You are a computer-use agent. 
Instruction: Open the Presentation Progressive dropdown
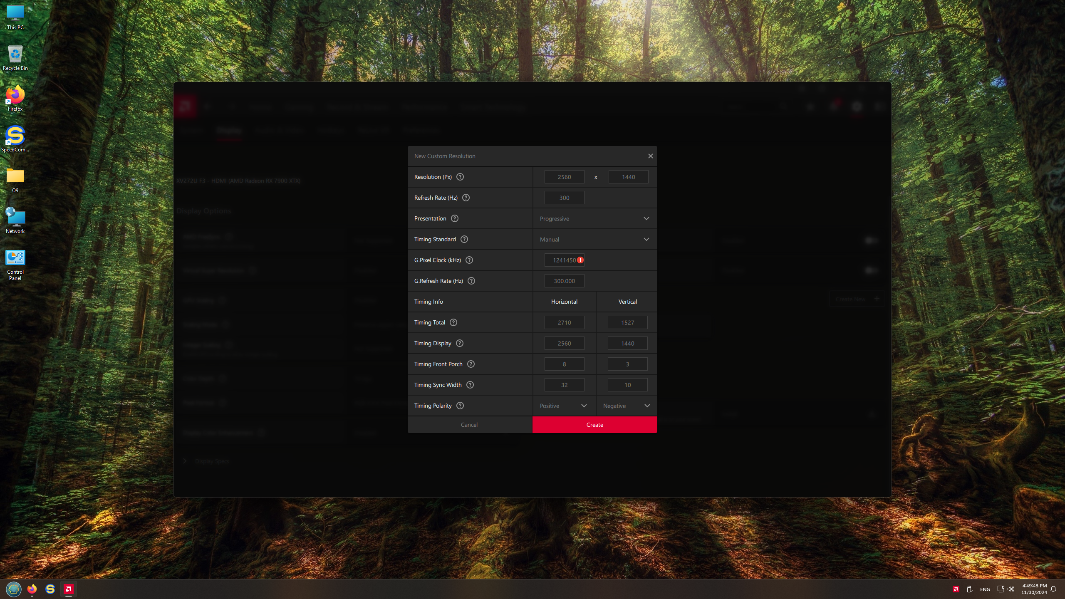(594, 218)
